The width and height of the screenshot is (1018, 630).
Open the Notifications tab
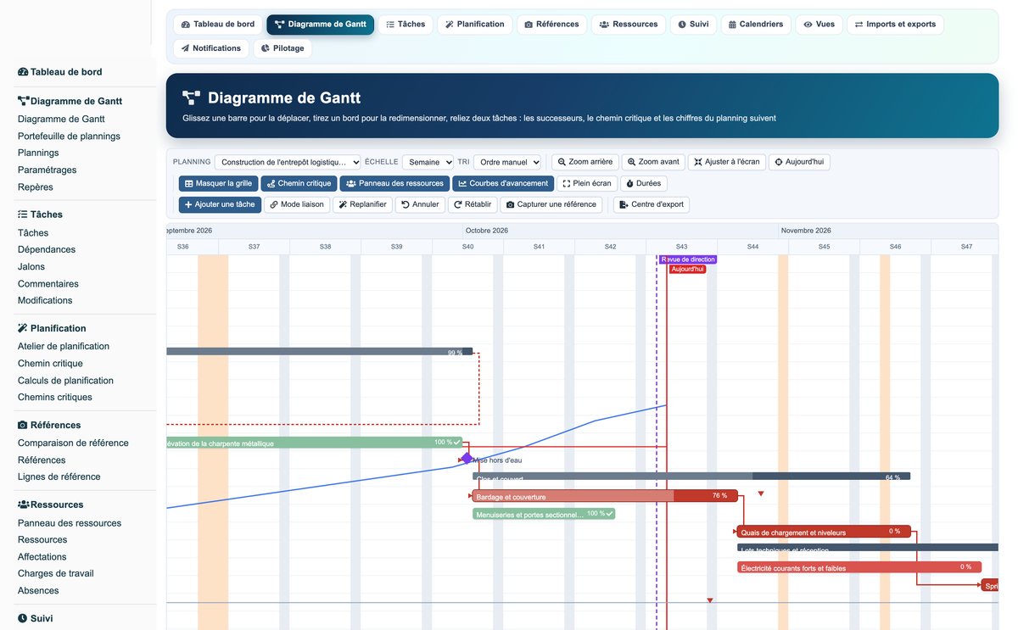coord(211,48)
